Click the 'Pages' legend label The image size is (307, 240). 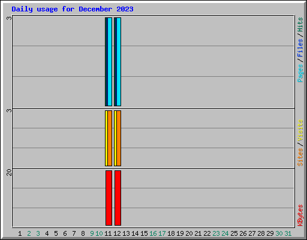point(300,73)
